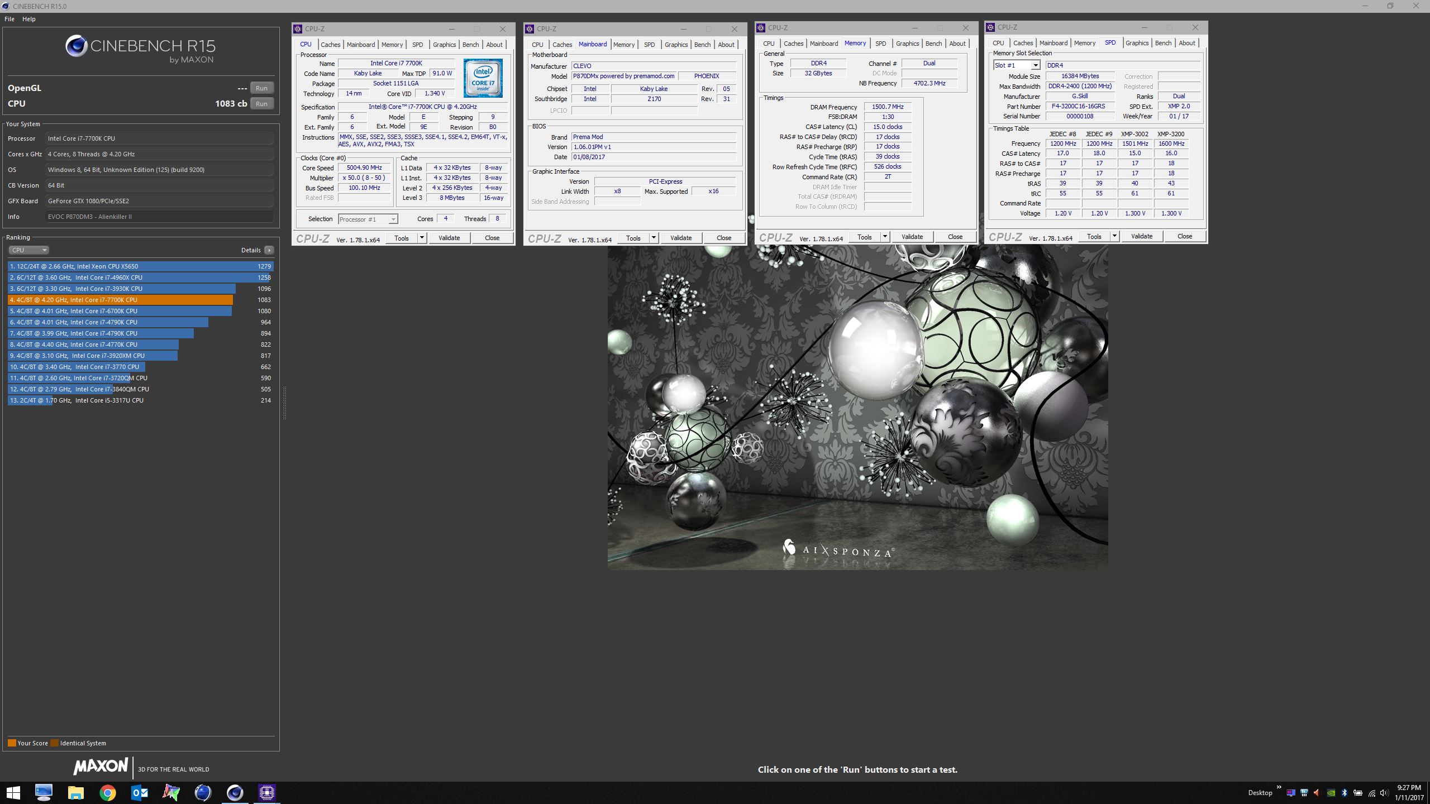Toggle the ranking Details arrow button
Screen dimensions: 1430x804
click(269, 250)
